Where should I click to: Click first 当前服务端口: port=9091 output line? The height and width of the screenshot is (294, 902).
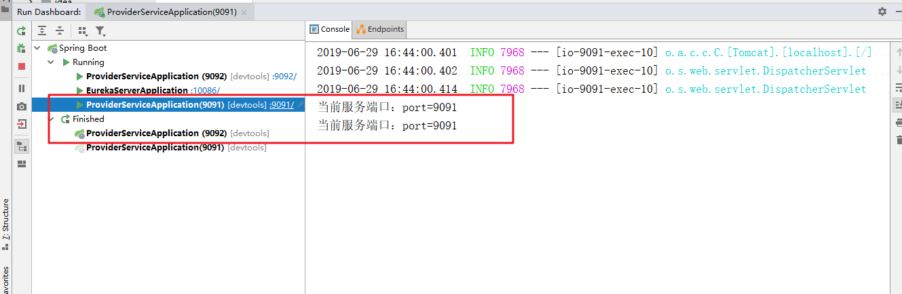(x=387, y=108)
